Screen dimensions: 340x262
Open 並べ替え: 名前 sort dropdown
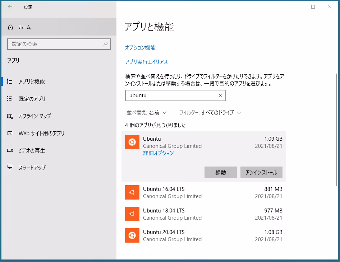point(147,113)
